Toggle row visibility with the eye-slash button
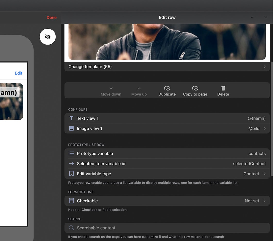 pyautogui.click(x=47, y=37)
